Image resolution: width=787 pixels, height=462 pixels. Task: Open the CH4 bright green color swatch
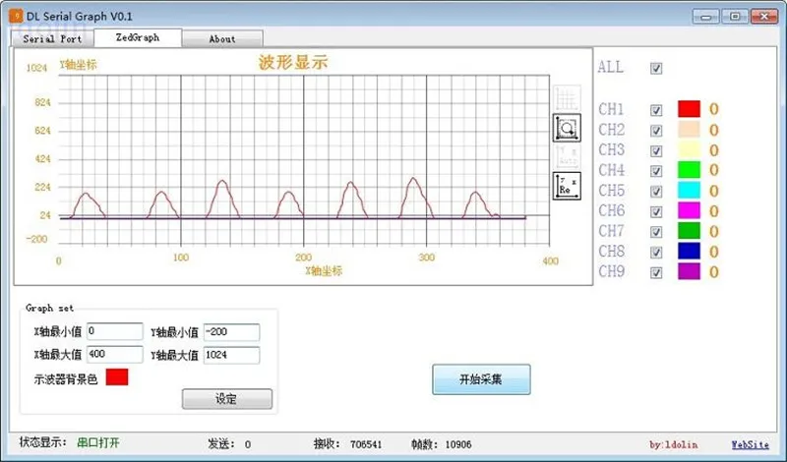tap(689, 170)
